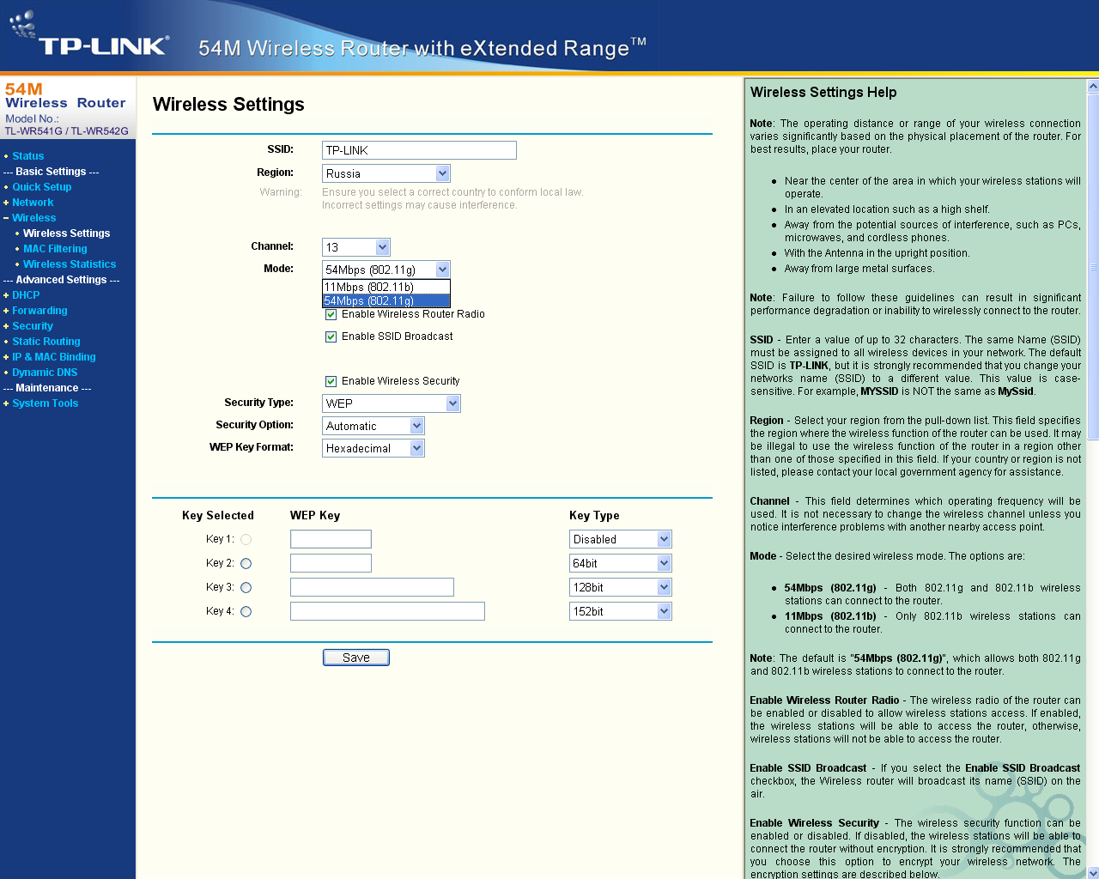1099x879 pixels.
Task: Click the WEP Key column header
Action: click(315, 516)
